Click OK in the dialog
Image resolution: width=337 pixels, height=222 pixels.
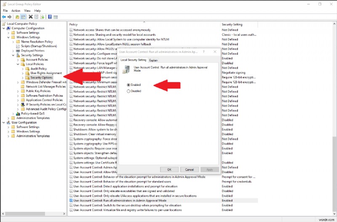169,170
